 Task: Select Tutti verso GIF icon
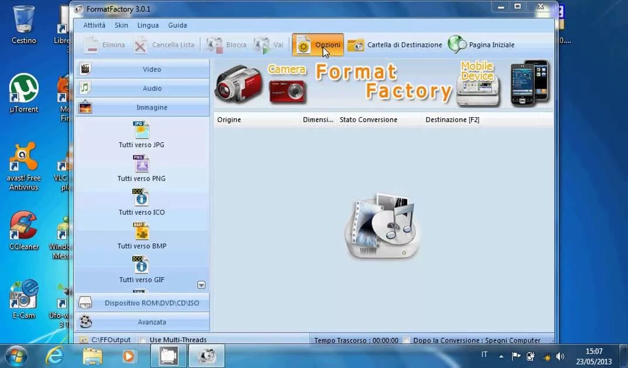tap(141, 265)
